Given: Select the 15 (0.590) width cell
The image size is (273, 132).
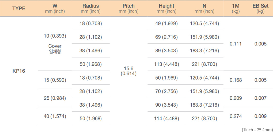Looking at the screenshot, I should [55, 80].
